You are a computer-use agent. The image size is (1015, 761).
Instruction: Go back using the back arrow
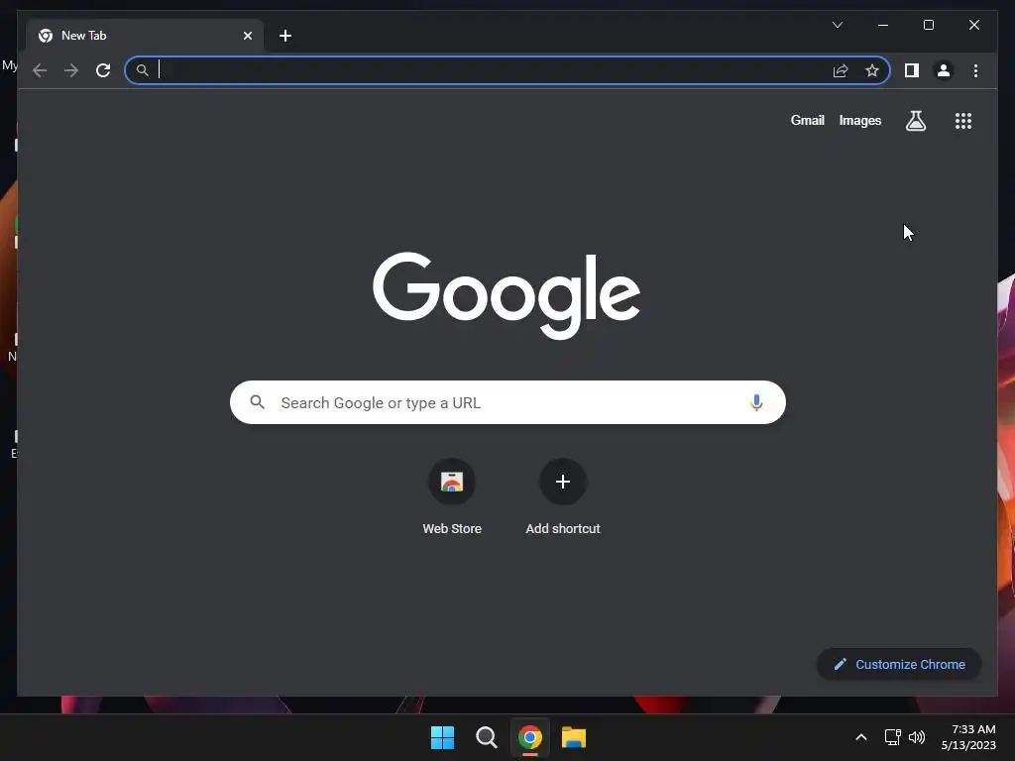40,70
